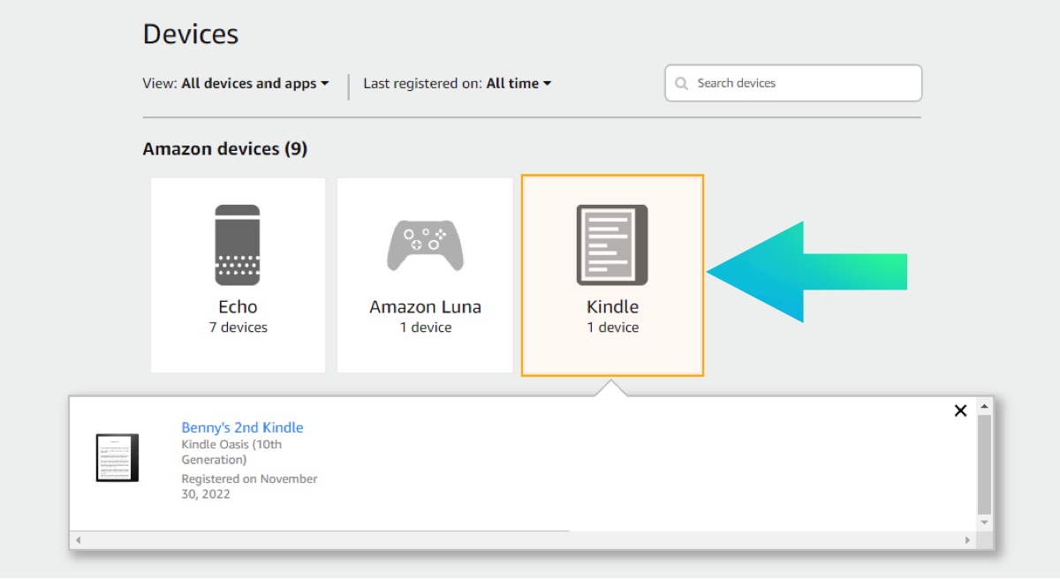Click the Kindle Oasis device thumbnail
Image resolution: width=1060 pixels, height=579 pixels.
click(x=117, y=457)
